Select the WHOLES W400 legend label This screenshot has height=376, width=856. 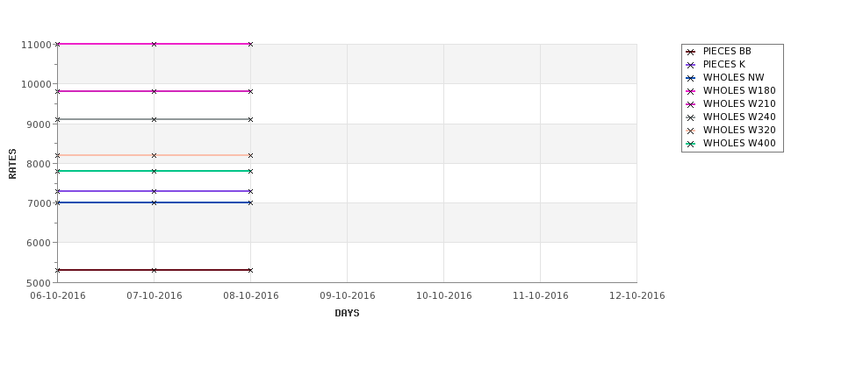tap(739, 144)
